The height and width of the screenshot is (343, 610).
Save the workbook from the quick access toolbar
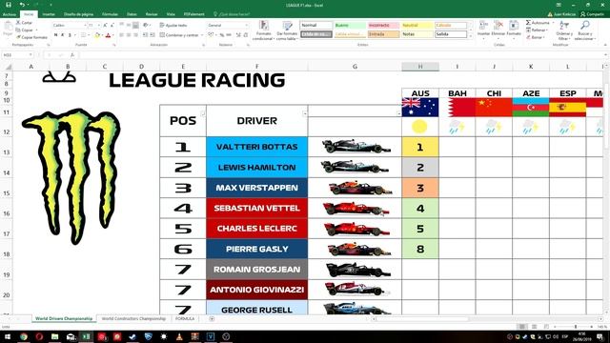coord(9,5)
